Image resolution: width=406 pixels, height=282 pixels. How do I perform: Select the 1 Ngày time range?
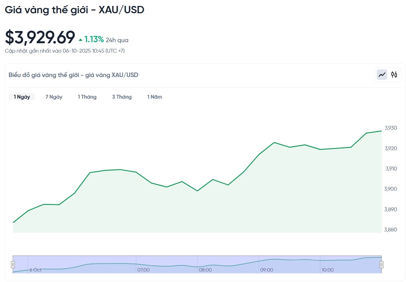22,97
